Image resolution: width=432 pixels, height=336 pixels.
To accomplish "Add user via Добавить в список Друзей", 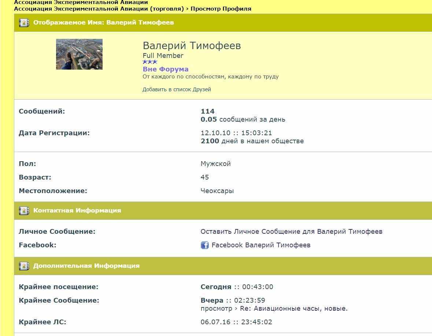I will (177, 89).
